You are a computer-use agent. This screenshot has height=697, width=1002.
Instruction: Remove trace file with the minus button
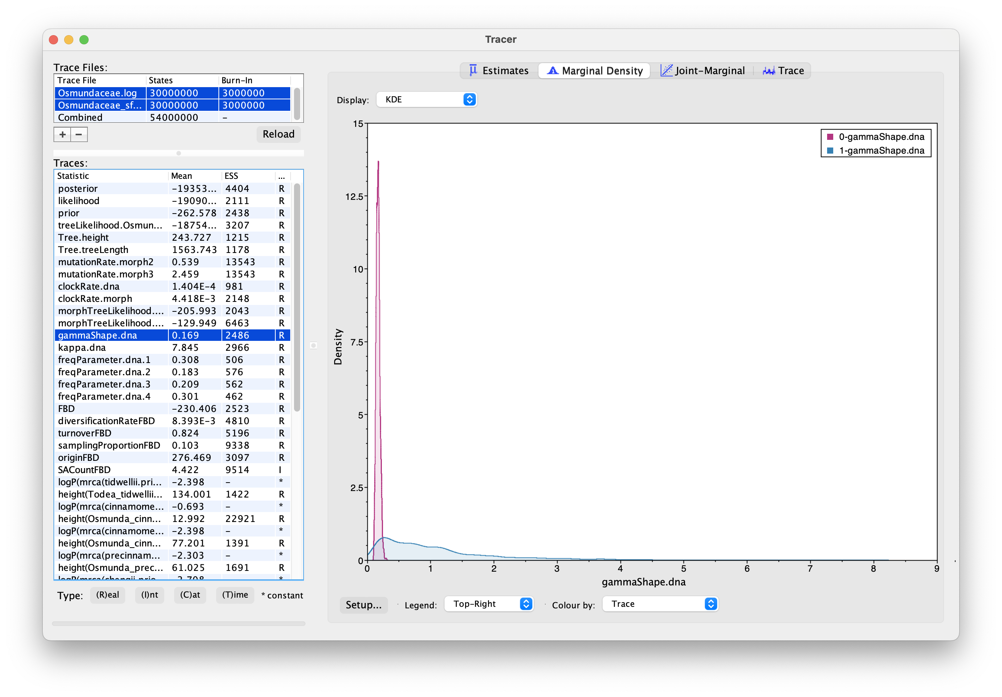(x=79, y=135)
